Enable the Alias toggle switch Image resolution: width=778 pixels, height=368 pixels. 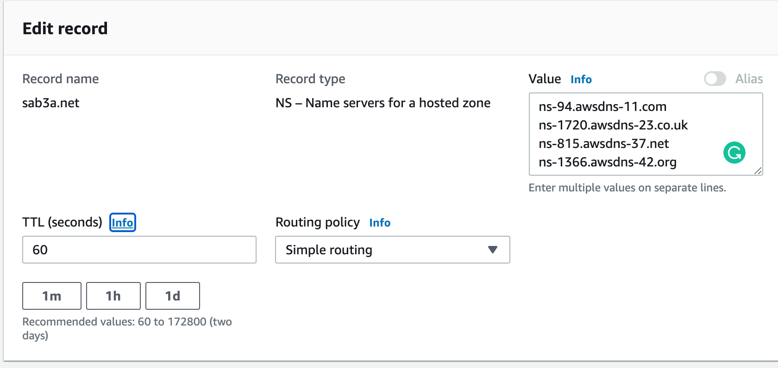click(715, 79)
